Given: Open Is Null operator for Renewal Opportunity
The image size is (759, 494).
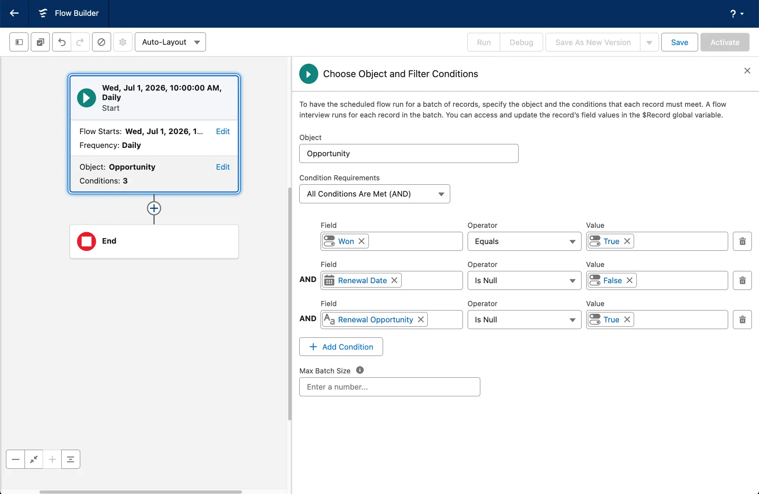Looking at the screenshot, I should pos(524,320).
